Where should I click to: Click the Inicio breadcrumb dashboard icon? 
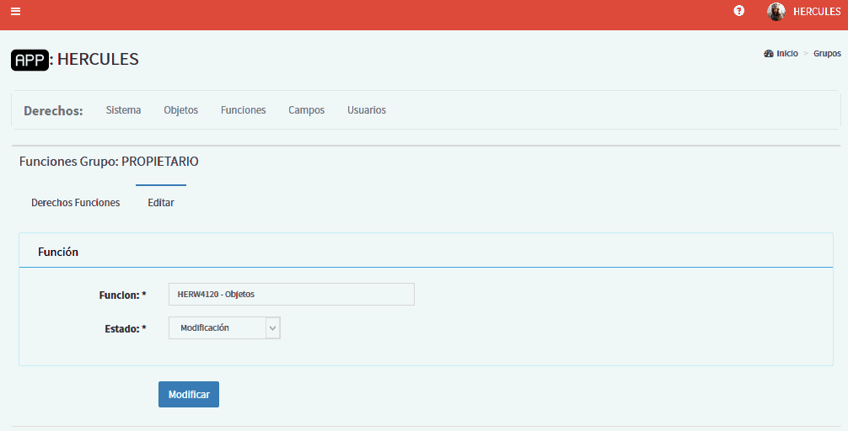(769, 54)
